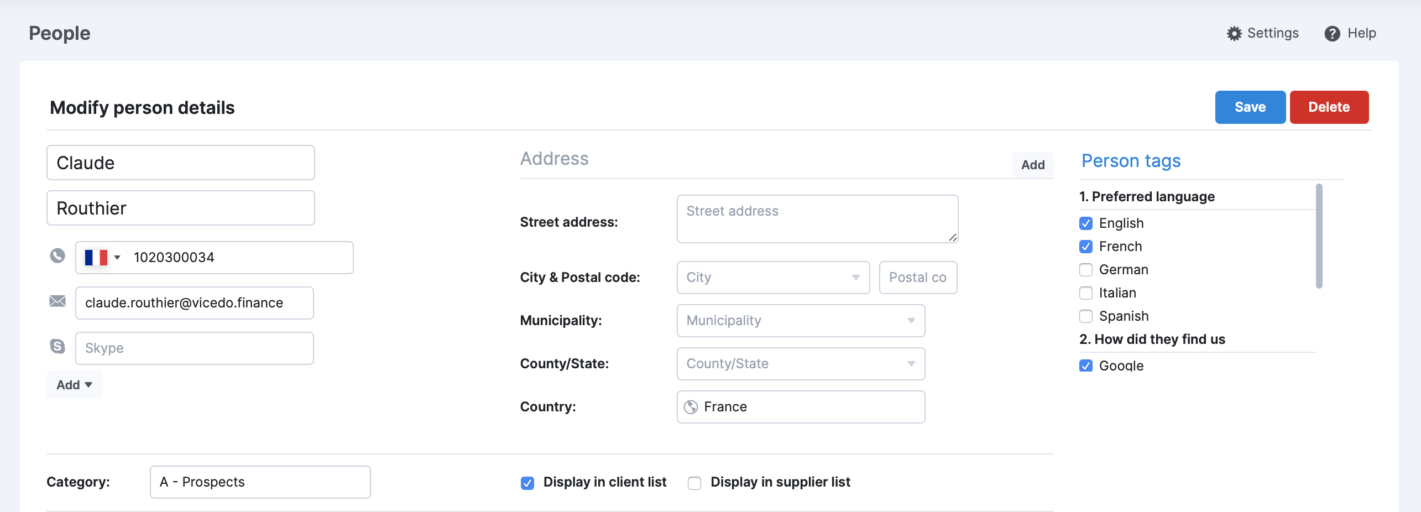Click the 1. Preferred language heading
Image resolution: width=1421 pixels, height=512 pixels.
pos(1147,197)
